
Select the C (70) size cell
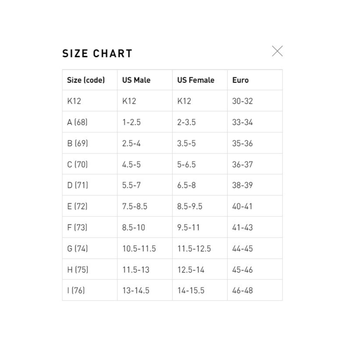point(77,164)
